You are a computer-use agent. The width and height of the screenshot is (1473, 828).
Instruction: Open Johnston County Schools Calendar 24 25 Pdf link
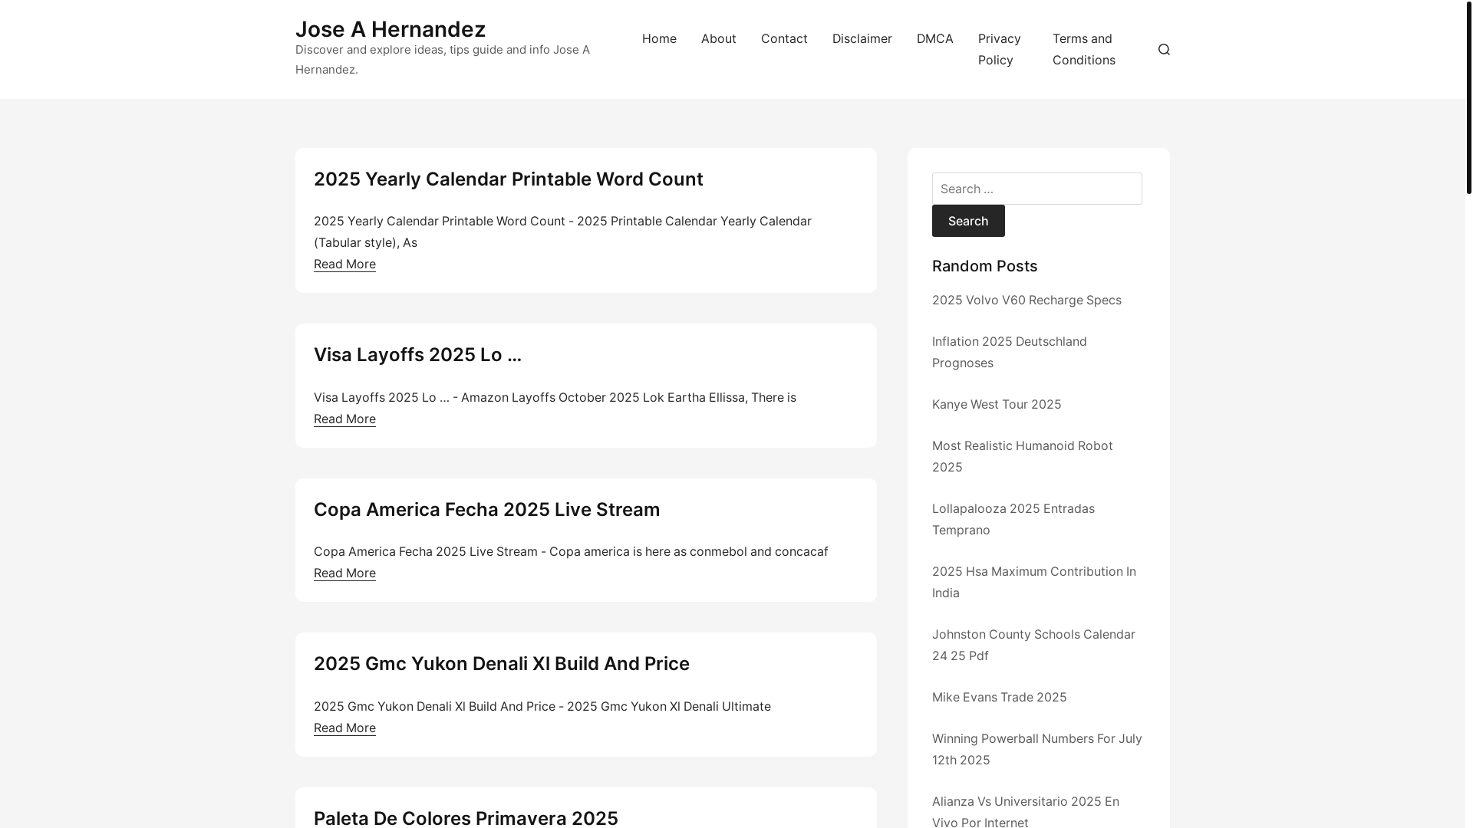pos(1033,645)
